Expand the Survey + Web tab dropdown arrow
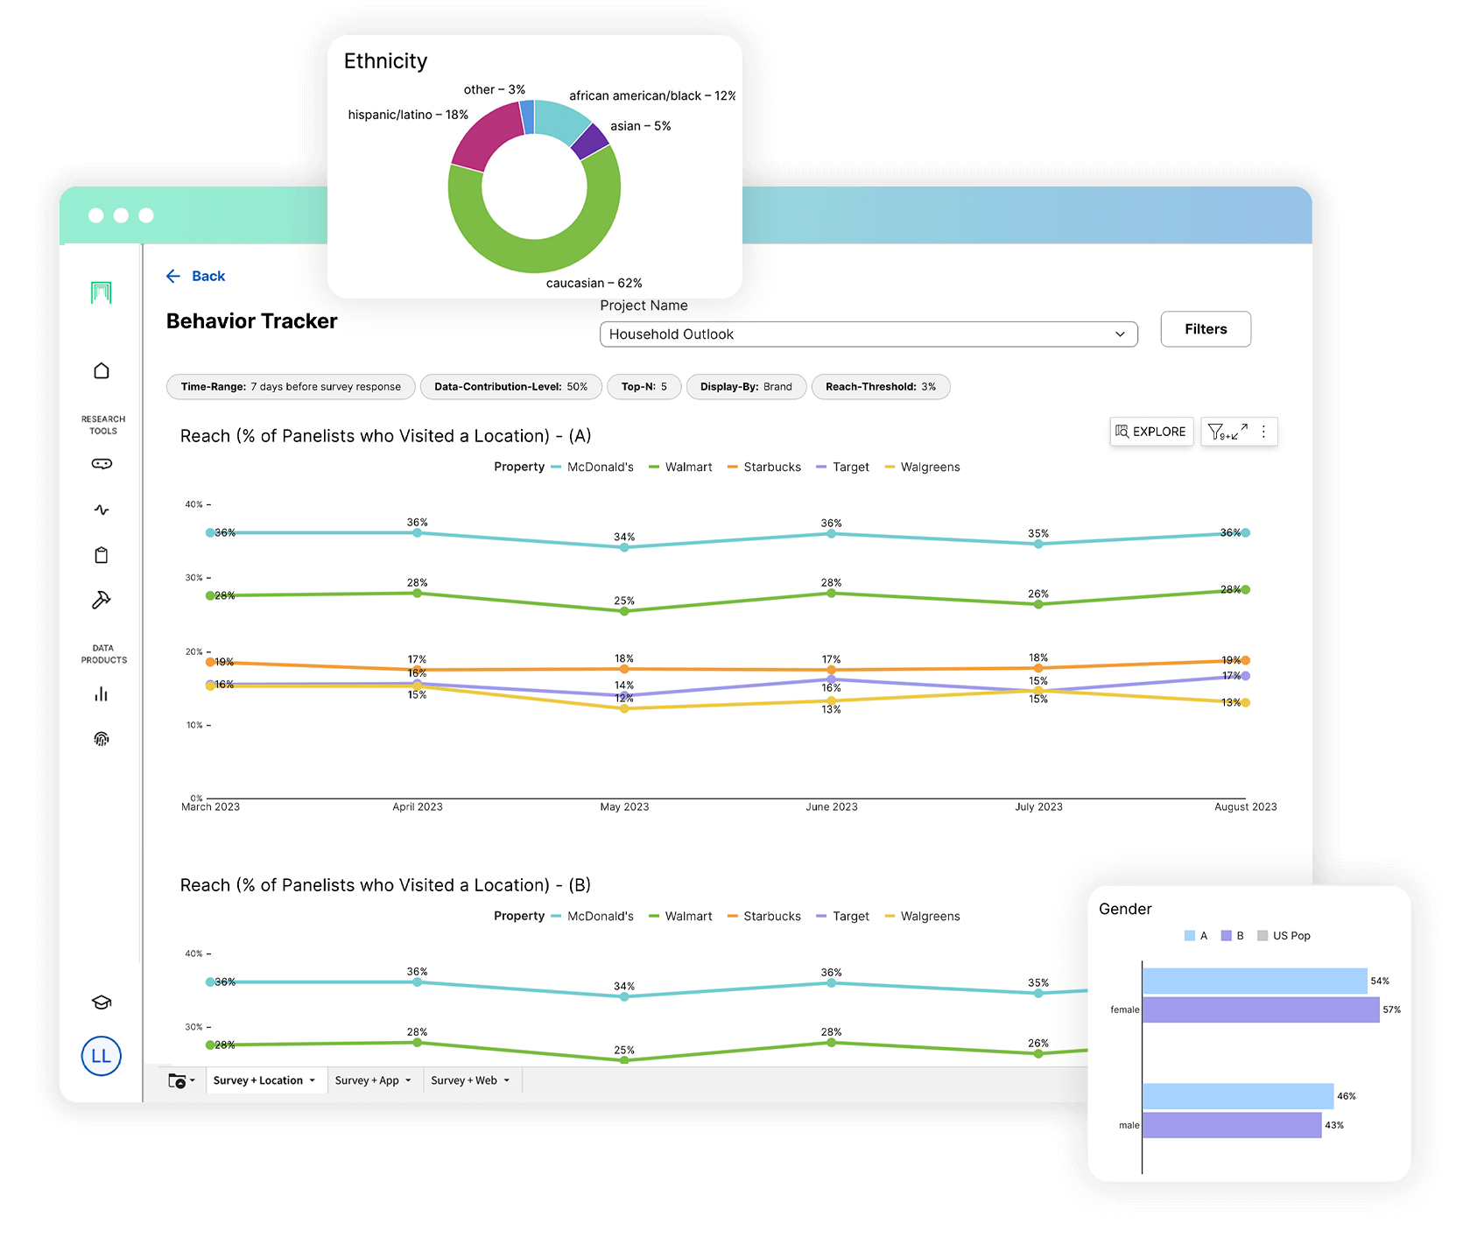Screen dimensions: 1463x1238 pyautogui.click(x=506, y=1081)
